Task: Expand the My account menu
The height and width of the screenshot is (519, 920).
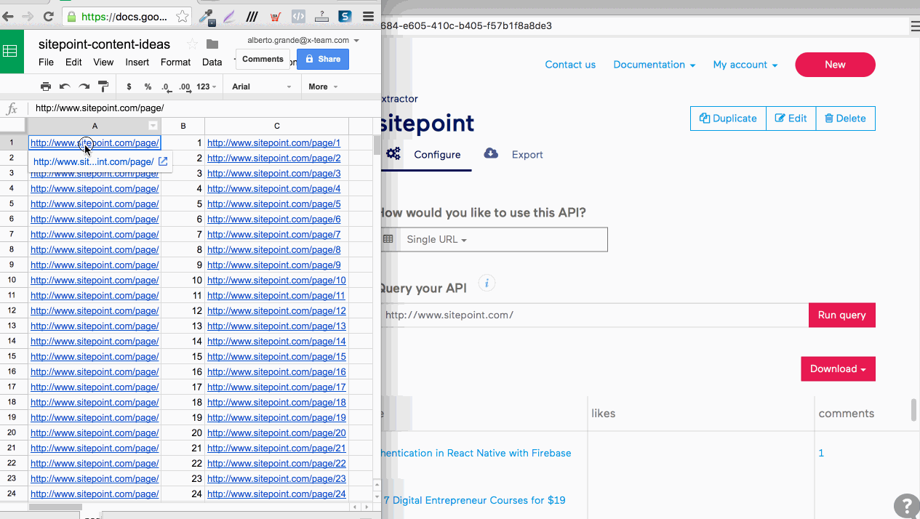Action: click(x=745, y=65)
